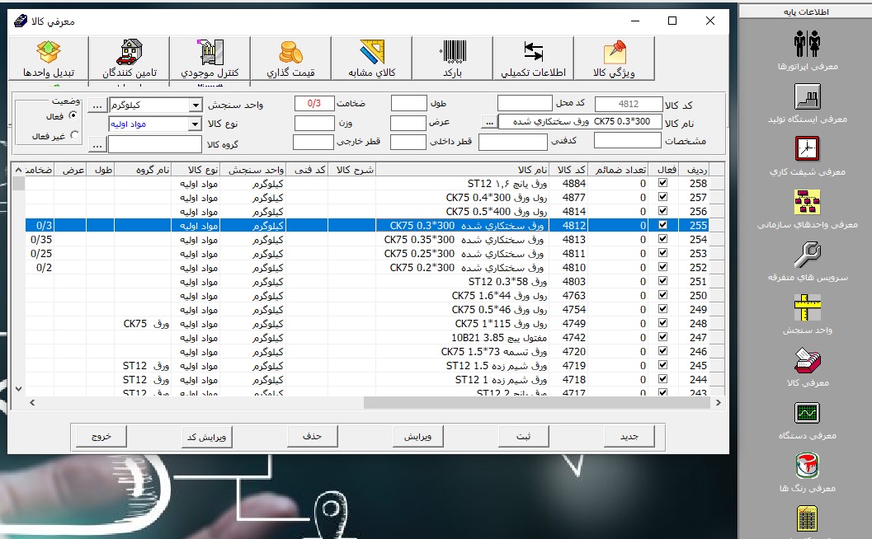This screenshot has width=872, height=539.
Task: Click the ellipsis button beside نام كالا field
Action: 489,122
